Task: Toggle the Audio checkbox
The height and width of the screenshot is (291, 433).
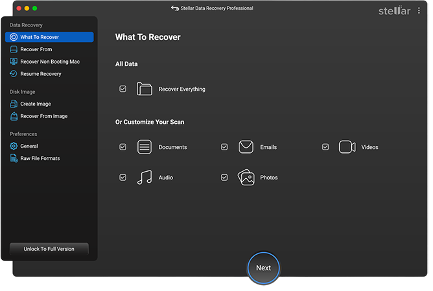Action: coord(123,177)
